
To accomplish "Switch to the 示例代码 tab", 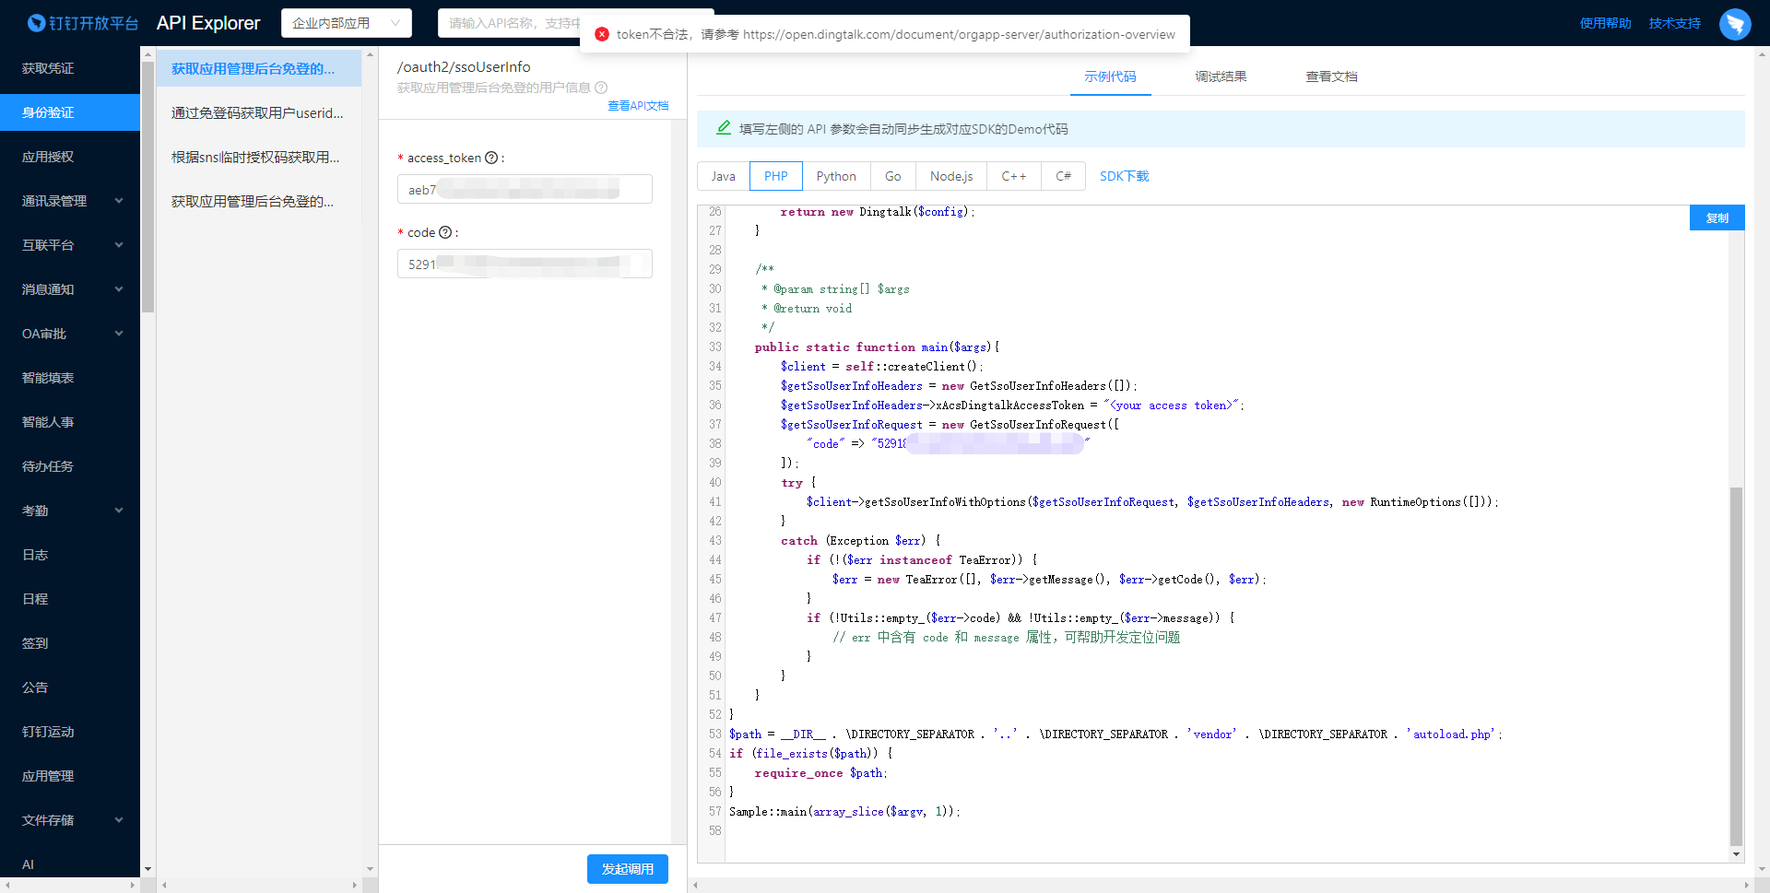I will tap(1110, 76).
